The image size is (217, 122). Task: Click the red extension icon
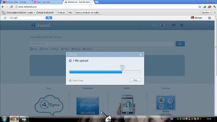pos(210,7)
